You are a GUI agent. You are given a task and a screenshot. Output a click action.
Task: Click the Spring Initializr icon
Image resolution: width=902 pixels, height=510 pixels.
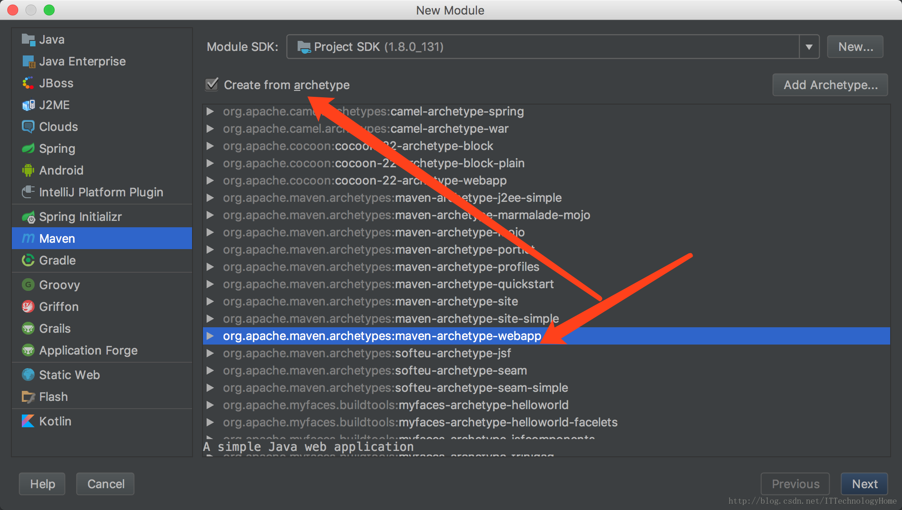[28, 217]
